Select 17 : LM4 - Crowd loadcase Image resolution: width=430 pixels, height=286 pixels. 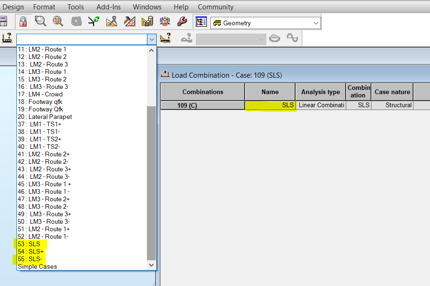[x=39, y=94]
